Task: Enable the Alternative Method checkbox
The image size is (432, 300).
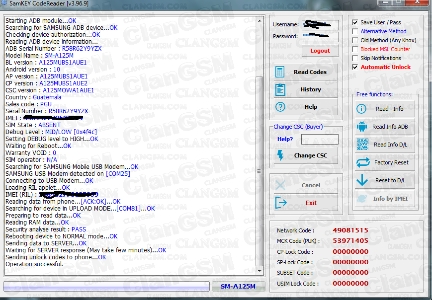Action: pos(355,31)
